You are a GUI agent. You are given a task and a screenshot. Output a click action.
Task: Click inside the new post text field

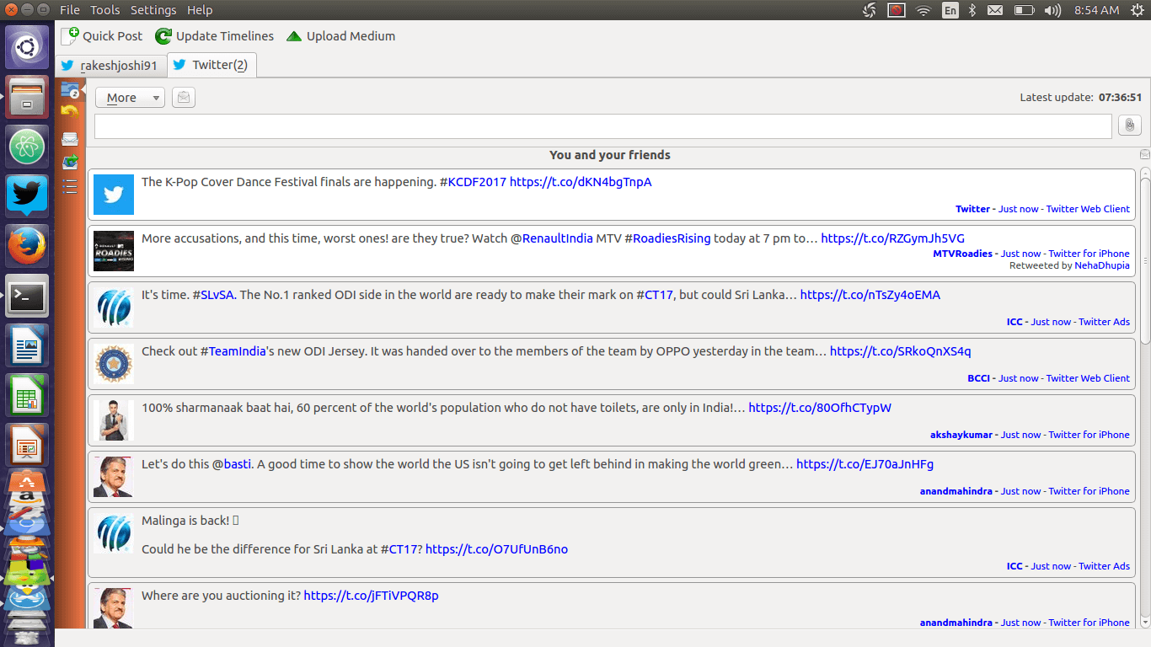[603, 126]
